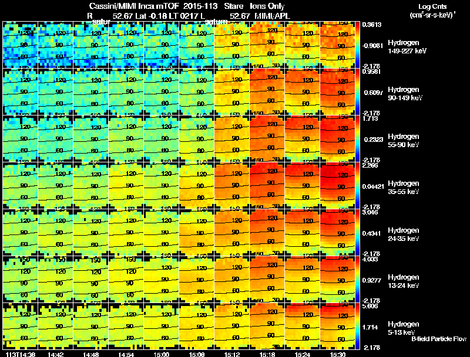Select the 'Lat -0.18' header value
This screenshot has width=470, height=357.
point(152,16)
